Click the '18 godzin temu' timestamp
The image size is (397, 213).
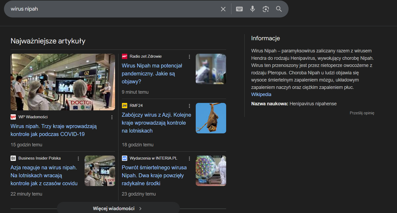138,145
